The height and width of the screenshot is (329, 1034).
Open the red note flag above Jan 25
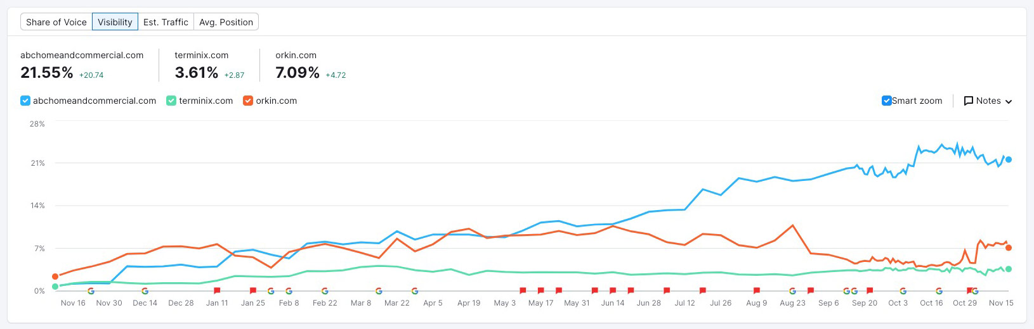click(x=253, y=290)
